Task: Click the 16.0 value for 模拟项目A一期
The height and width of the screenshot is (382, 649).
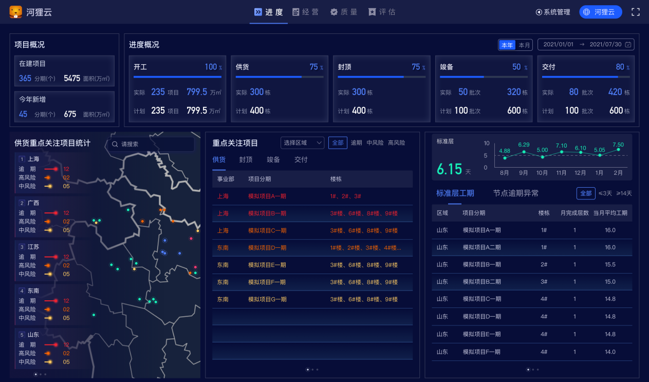Action: pos(610,230)
